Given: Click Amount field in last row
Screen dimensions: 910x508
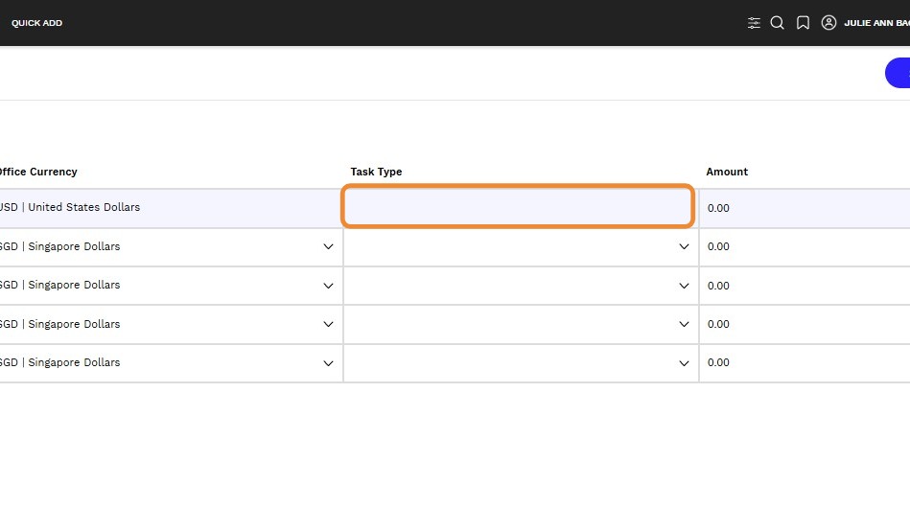Looking at the screenshot, I should (x=805, y=363).
